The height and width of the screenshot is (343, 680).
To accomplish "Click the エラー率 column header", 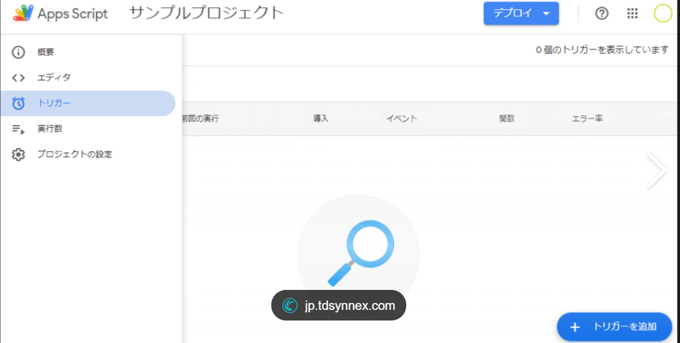I will (x=587, y=119).
